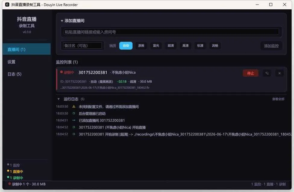Click log row 后台管理器已启动
The image size is (294, 192).
point(92,114)
